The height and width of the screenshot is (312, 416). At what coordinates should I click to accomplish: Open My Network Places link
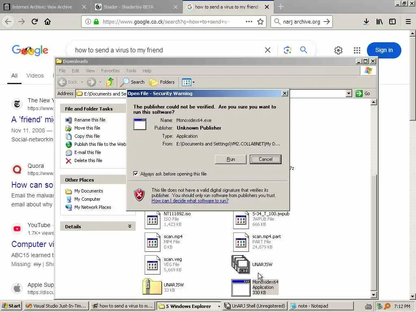[93, 207]
